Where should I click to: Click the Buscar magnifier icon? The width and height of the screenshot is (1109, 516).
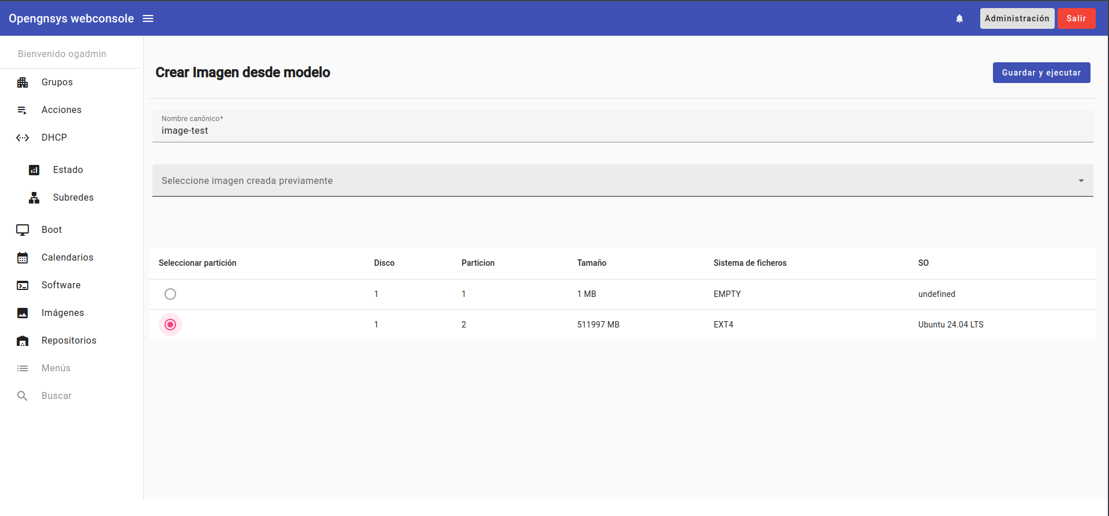pyautogui.click(x=23, y=396)
